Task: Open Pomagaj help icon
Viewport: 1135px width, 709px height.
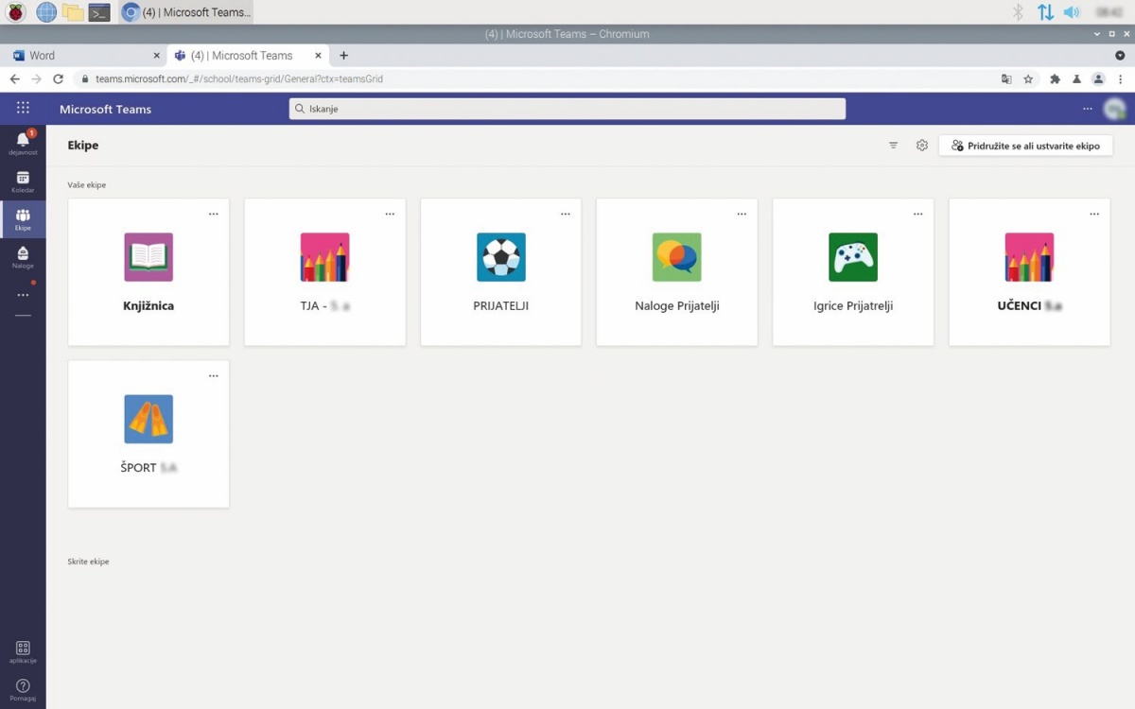Action: [x=23, y=689]
